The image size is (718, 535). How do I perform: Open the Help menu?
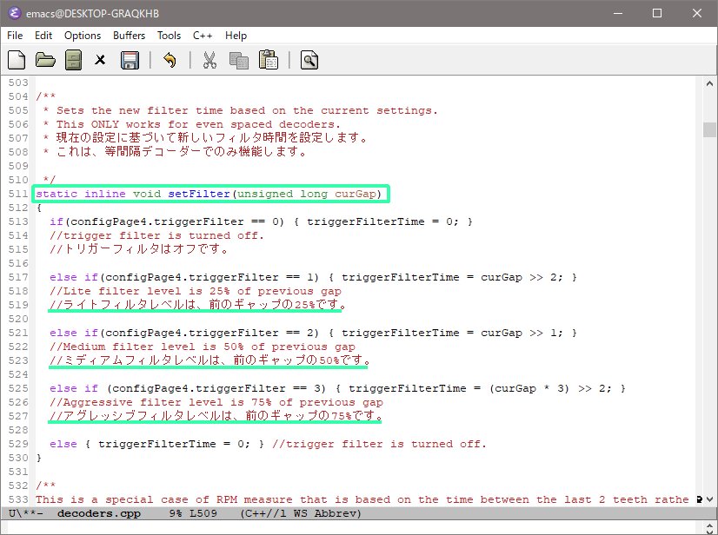coord(236,36)
